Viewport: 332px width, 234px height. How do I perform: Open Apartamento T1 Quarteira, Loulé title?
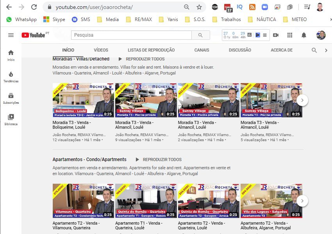pos(139,225)
